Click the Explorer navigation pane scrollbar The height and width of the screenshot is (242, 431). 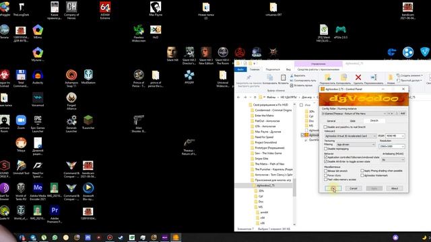[x=294, y=188]
